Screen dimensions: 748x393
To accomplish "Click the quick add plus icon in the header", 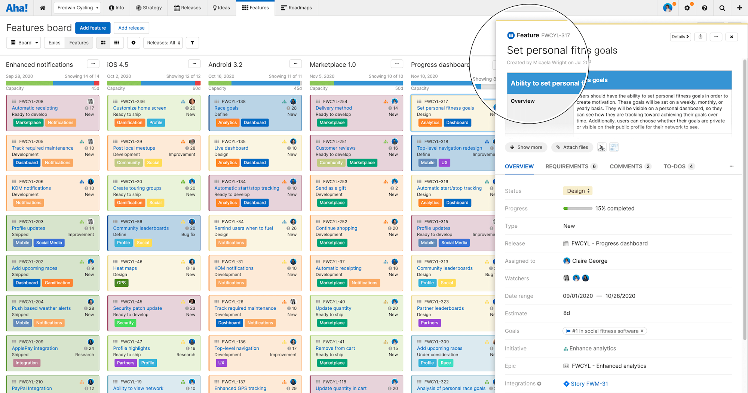I will (x=740, y=7).
